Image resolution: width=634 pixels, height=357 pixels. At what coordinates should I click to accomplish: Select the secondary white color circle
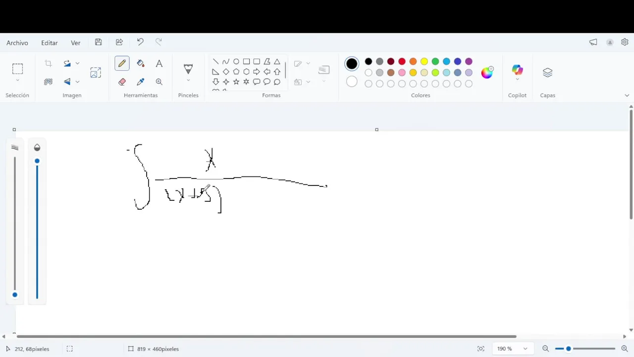point(352,82)
